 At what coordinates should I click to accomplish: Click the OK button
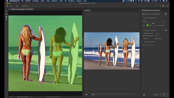164,95
